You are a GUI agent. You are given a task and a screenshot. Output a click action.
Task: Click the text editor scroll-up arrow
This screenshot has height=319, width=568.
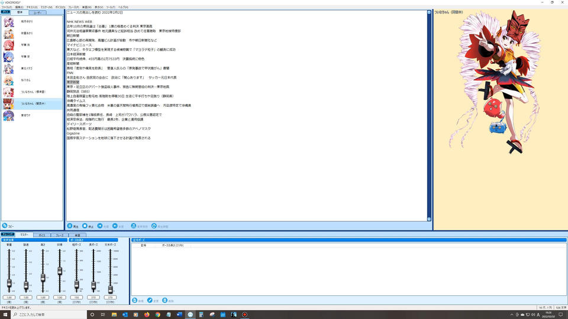coord(430,12)
